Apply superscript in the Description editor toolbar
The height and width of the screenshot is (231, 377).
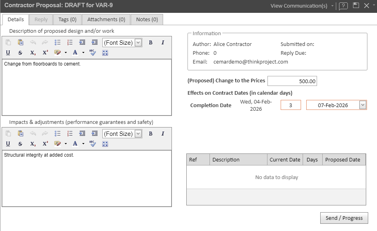[45, 53]
